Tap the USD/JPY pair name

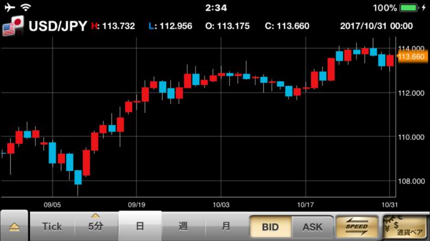pyautogui.click(x=58, y=26)
